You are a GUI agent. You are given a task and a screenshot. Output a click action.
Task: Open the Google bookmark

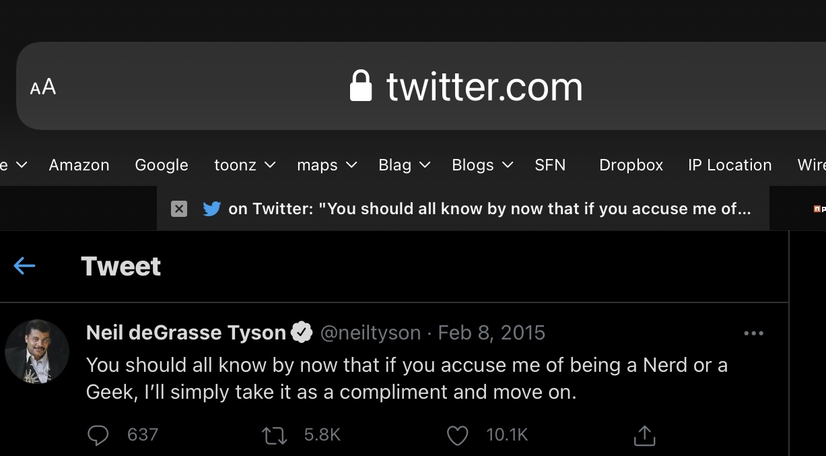[162, 165]
